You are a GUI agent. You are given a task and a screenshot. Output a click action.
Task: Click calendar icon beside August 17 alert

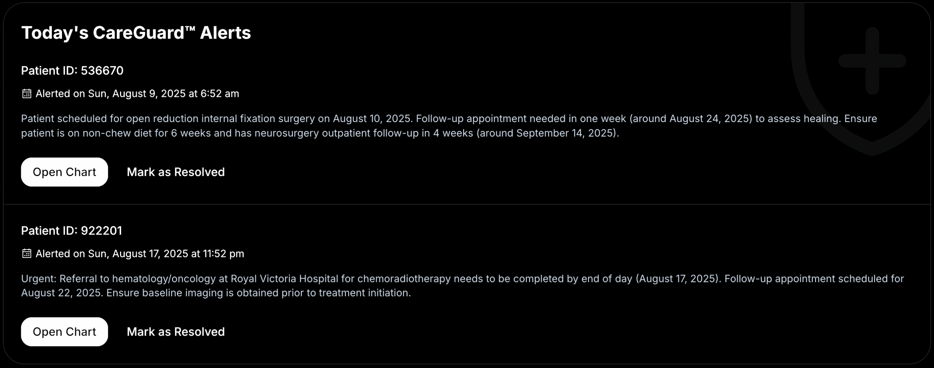(x=27, y=254)
